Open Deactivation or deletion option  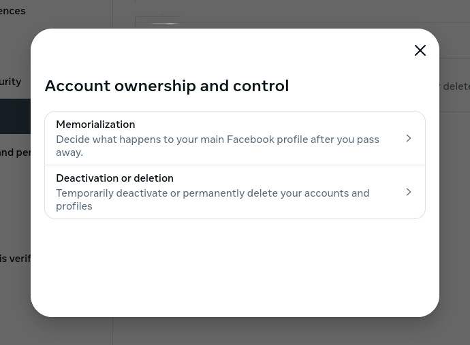click(114, 178)
